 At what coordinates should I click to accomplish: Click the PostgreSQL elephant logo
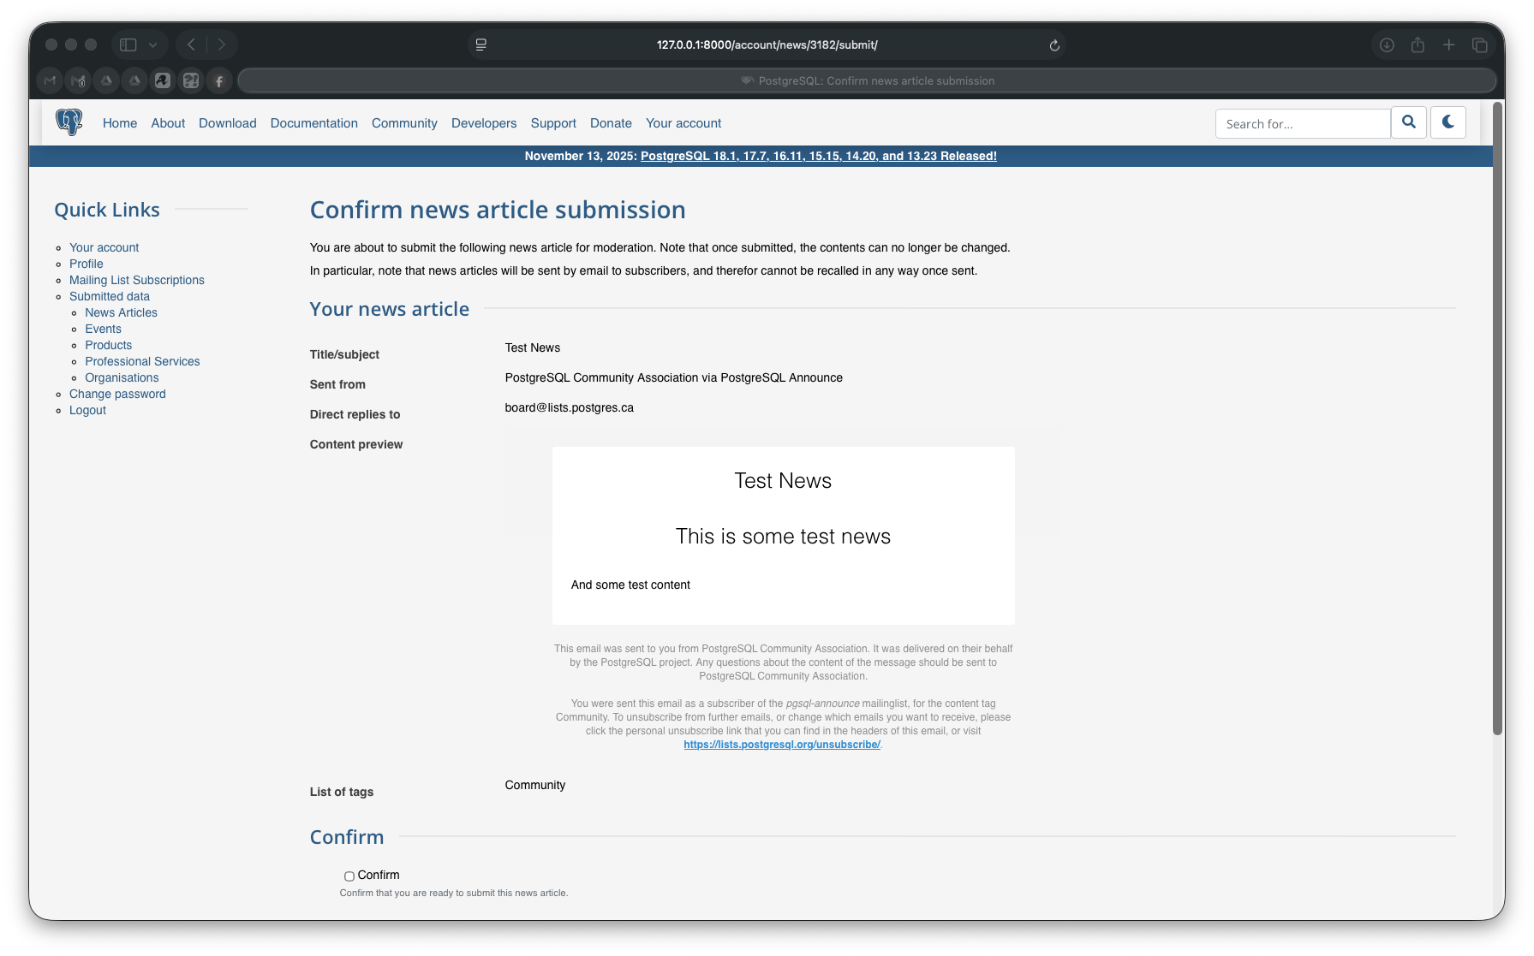click(x=69, y=122)
